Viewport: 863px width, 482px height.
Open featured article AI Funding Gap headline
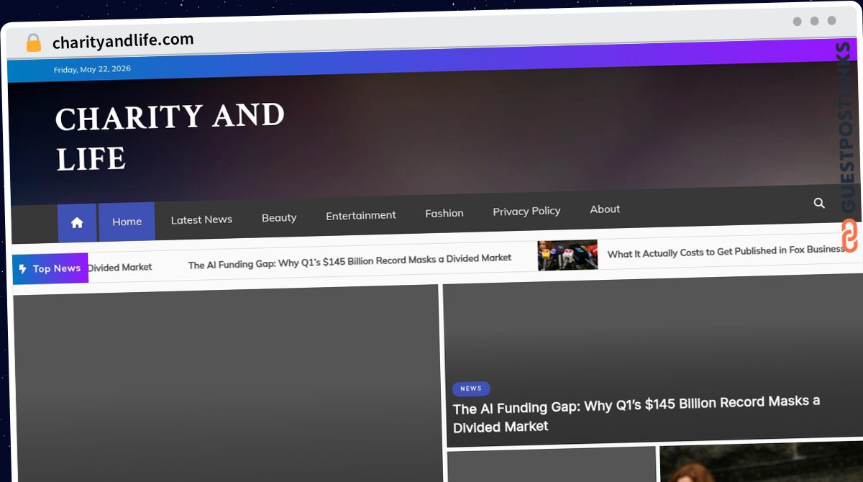[636, 414]
